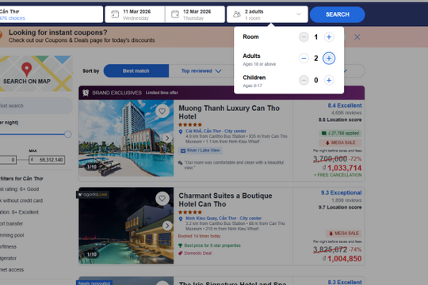Click the FREE CANCELLATION text
The width and height of the screenshot is (428, 285).
coord(338,175)
